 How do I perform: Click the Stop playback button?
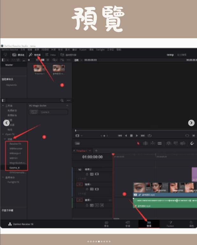[131, 136]
